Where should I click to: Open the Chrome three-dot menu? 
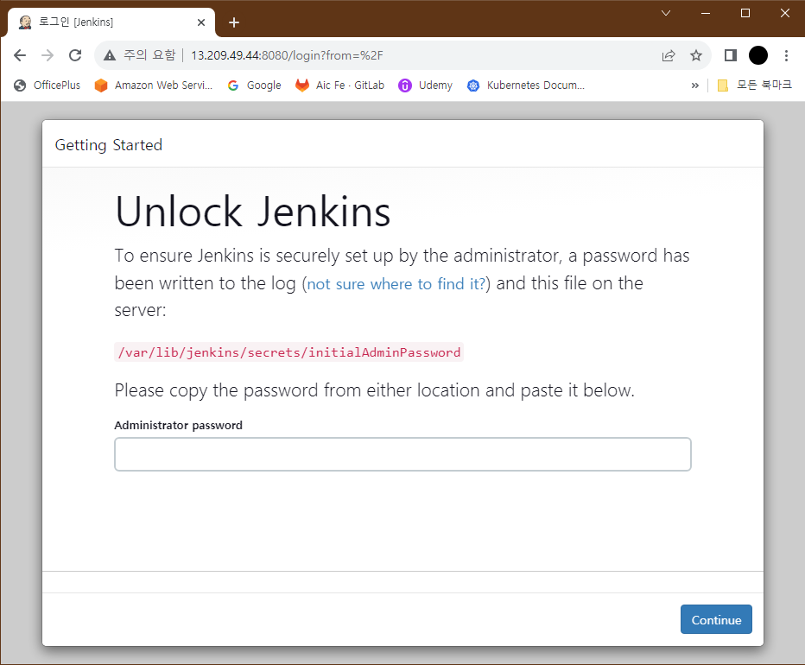(x=786, y=55)
